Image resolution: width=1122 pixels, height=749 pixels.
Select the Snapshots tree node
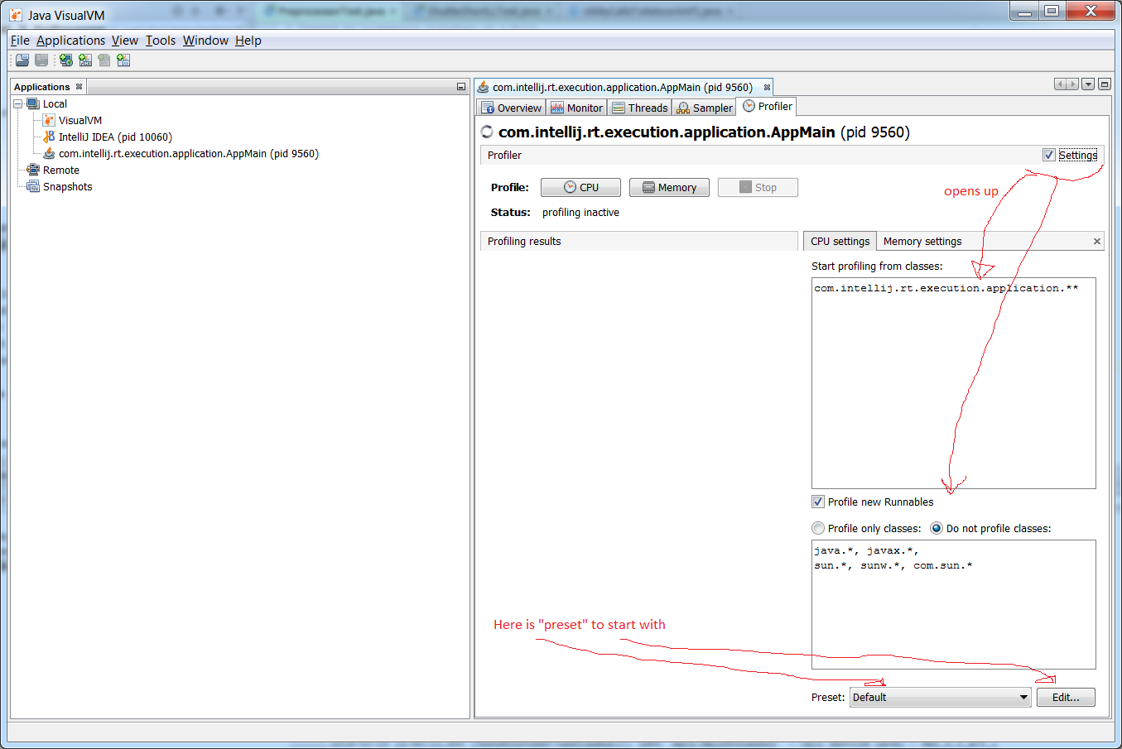point(68,186)
